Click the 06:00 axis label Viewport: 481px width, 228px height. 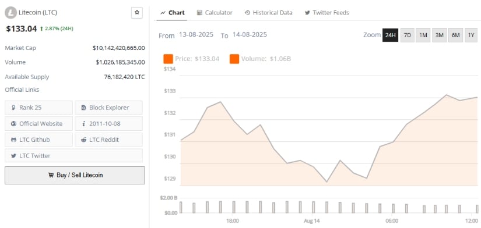[392, 221]
